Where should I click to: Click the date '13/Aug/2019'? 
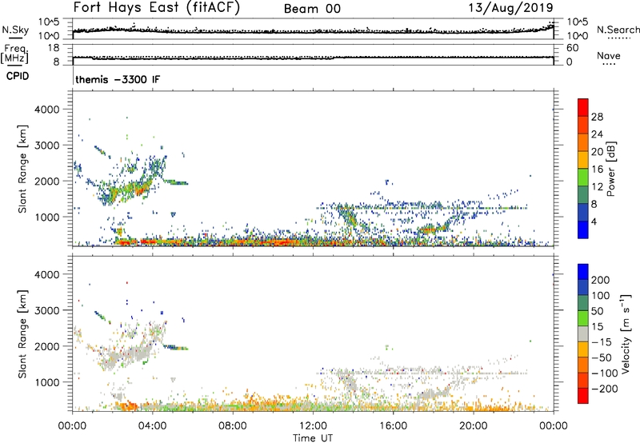click(510, 8)
